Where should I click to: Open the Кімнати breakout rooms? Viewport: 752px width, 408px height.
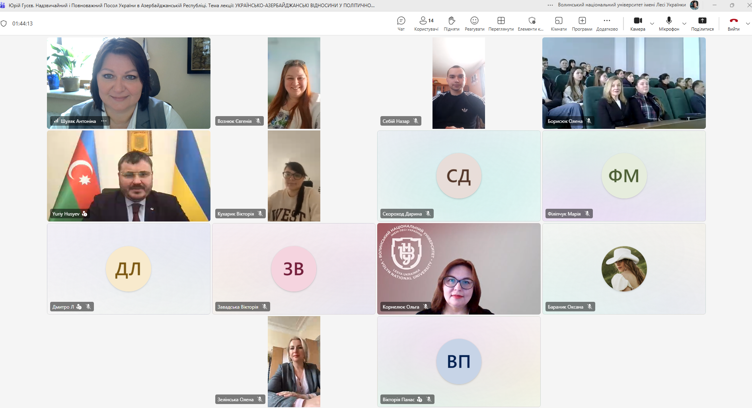tap(559, 23)
